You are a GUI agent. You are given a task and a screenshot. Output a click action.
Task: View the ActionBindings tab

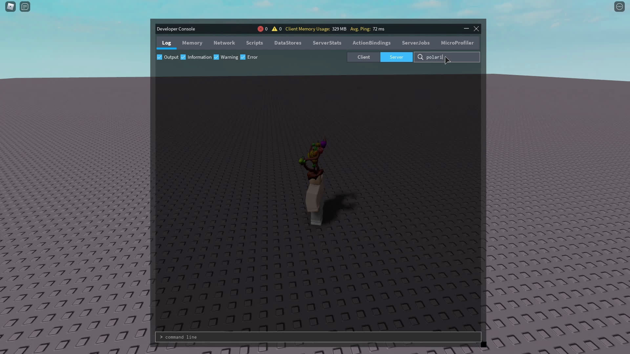pos(371,43)
